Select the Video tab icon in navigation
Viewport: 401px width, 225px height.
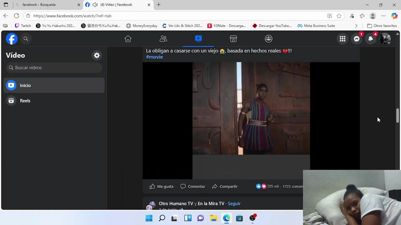coord(198,38)
